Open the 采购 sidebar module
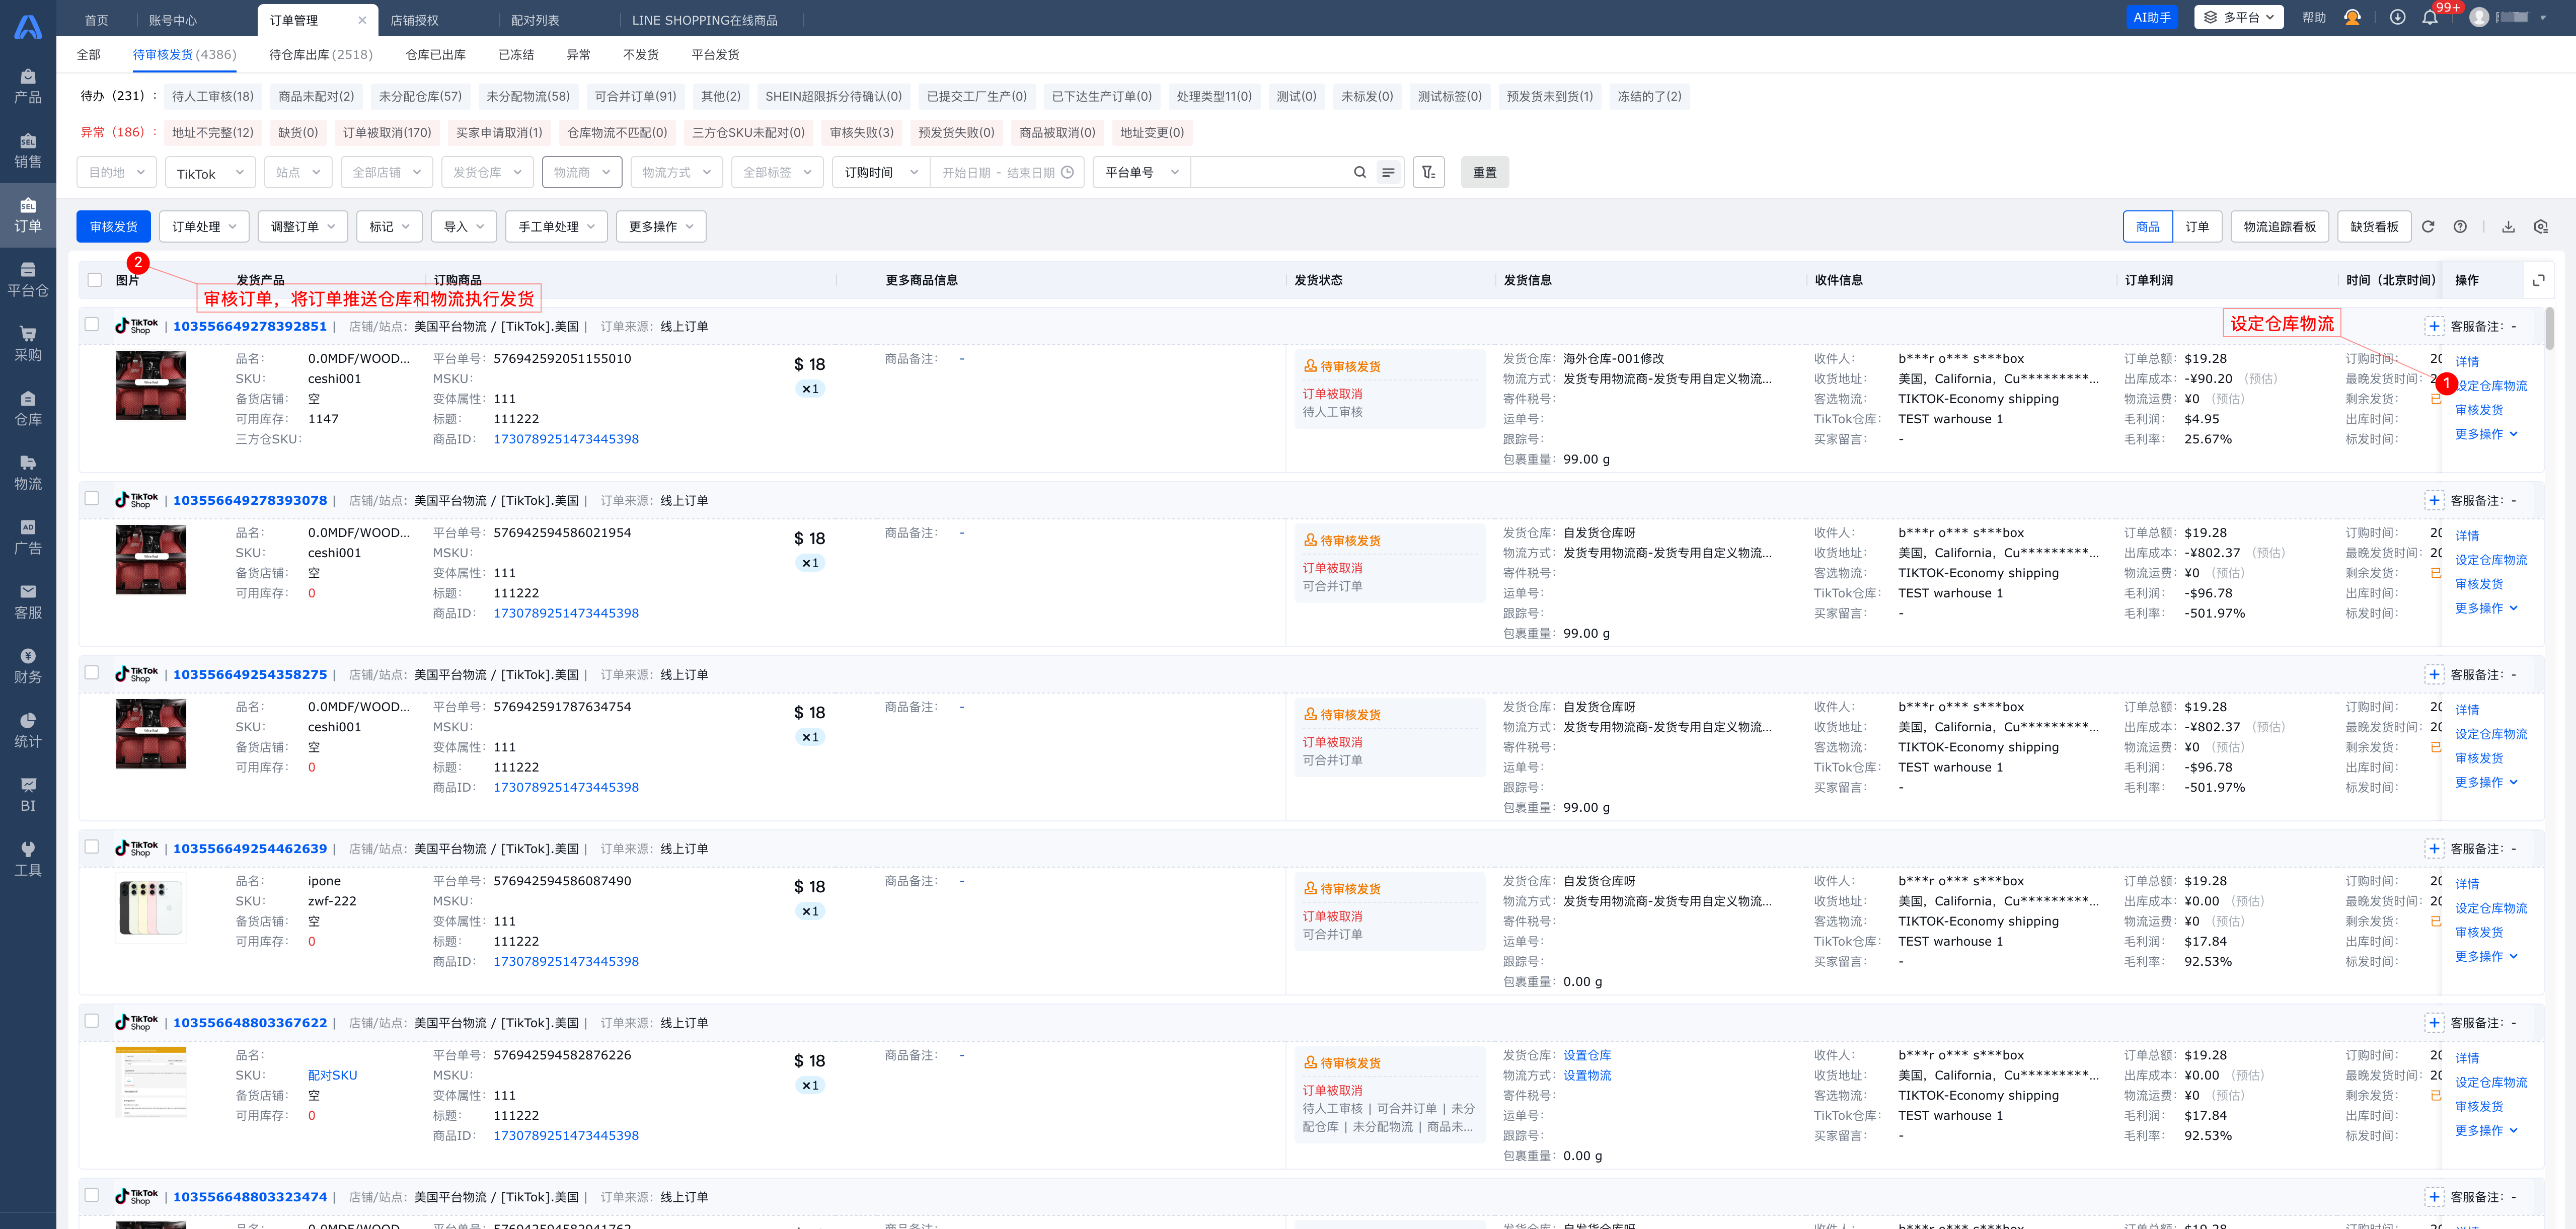2576x1229 pixels. (28, 344)
